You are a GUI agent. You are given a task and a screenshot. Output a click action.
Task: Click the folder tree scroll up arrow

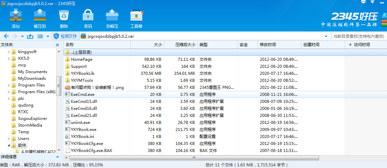pos(59,51)
